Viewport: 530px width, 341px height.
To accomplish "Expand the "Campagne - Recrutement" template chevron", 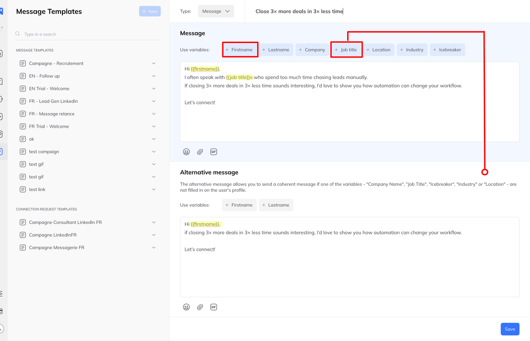I will point(154,63).
